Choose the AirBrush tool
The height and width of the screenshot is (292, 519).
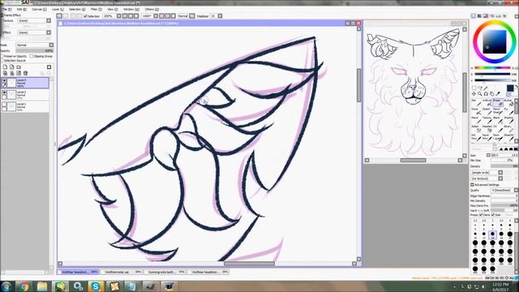pyautogui.click(x=487, y=102)
